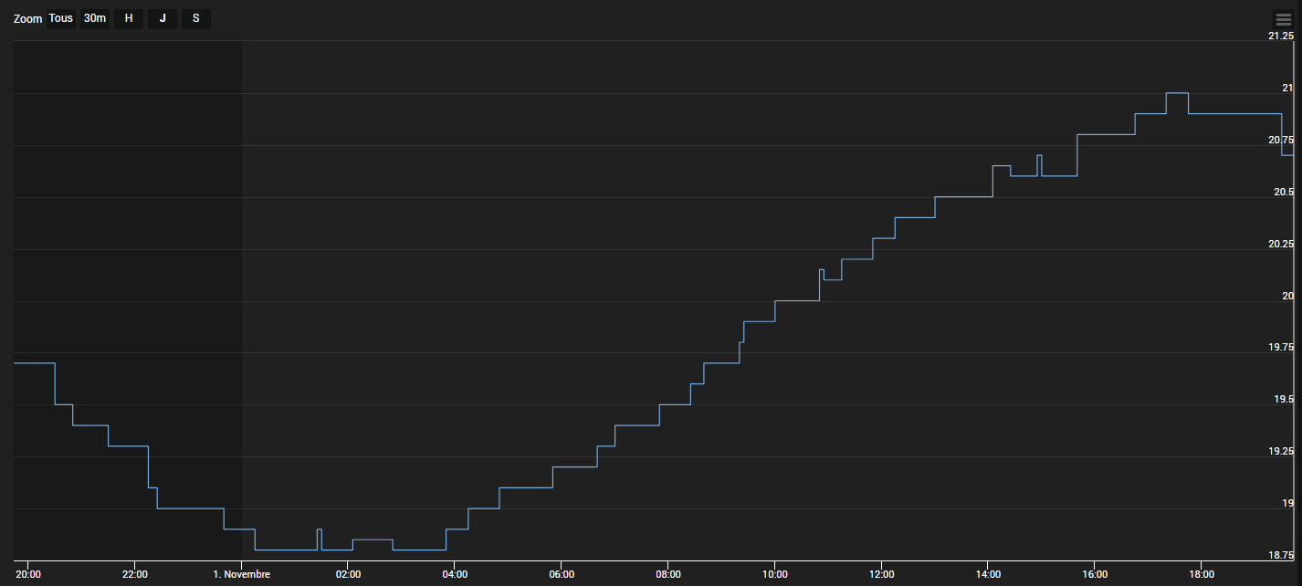
Task: Click the 18:00 time axis label
Action: pos(1201,574)
